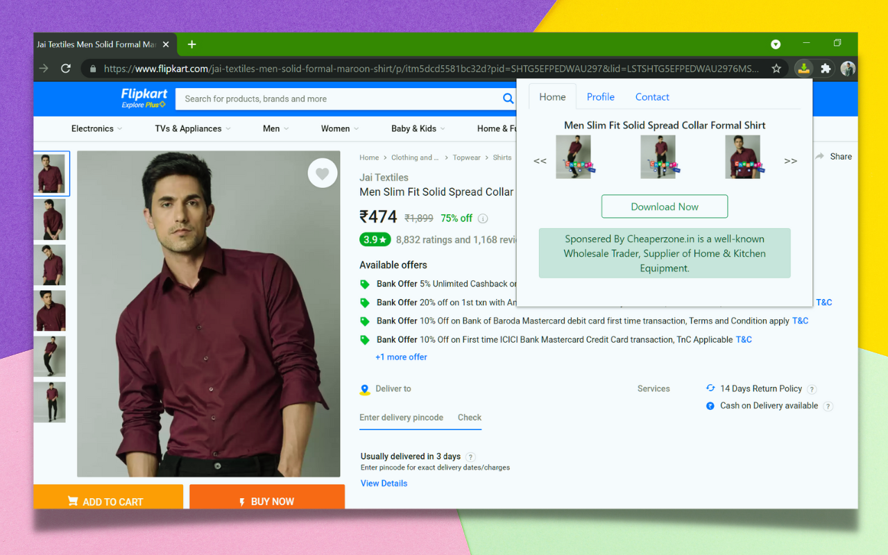Screen dimensions: 888x555
Task: Select the fifth thumbnail showing the full-body pose
Action: (49, 357)
